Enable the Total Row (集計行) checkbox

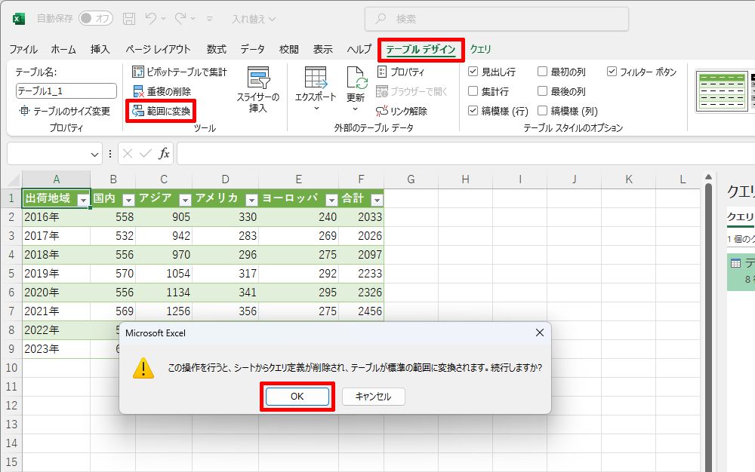[x=473, y=91]
